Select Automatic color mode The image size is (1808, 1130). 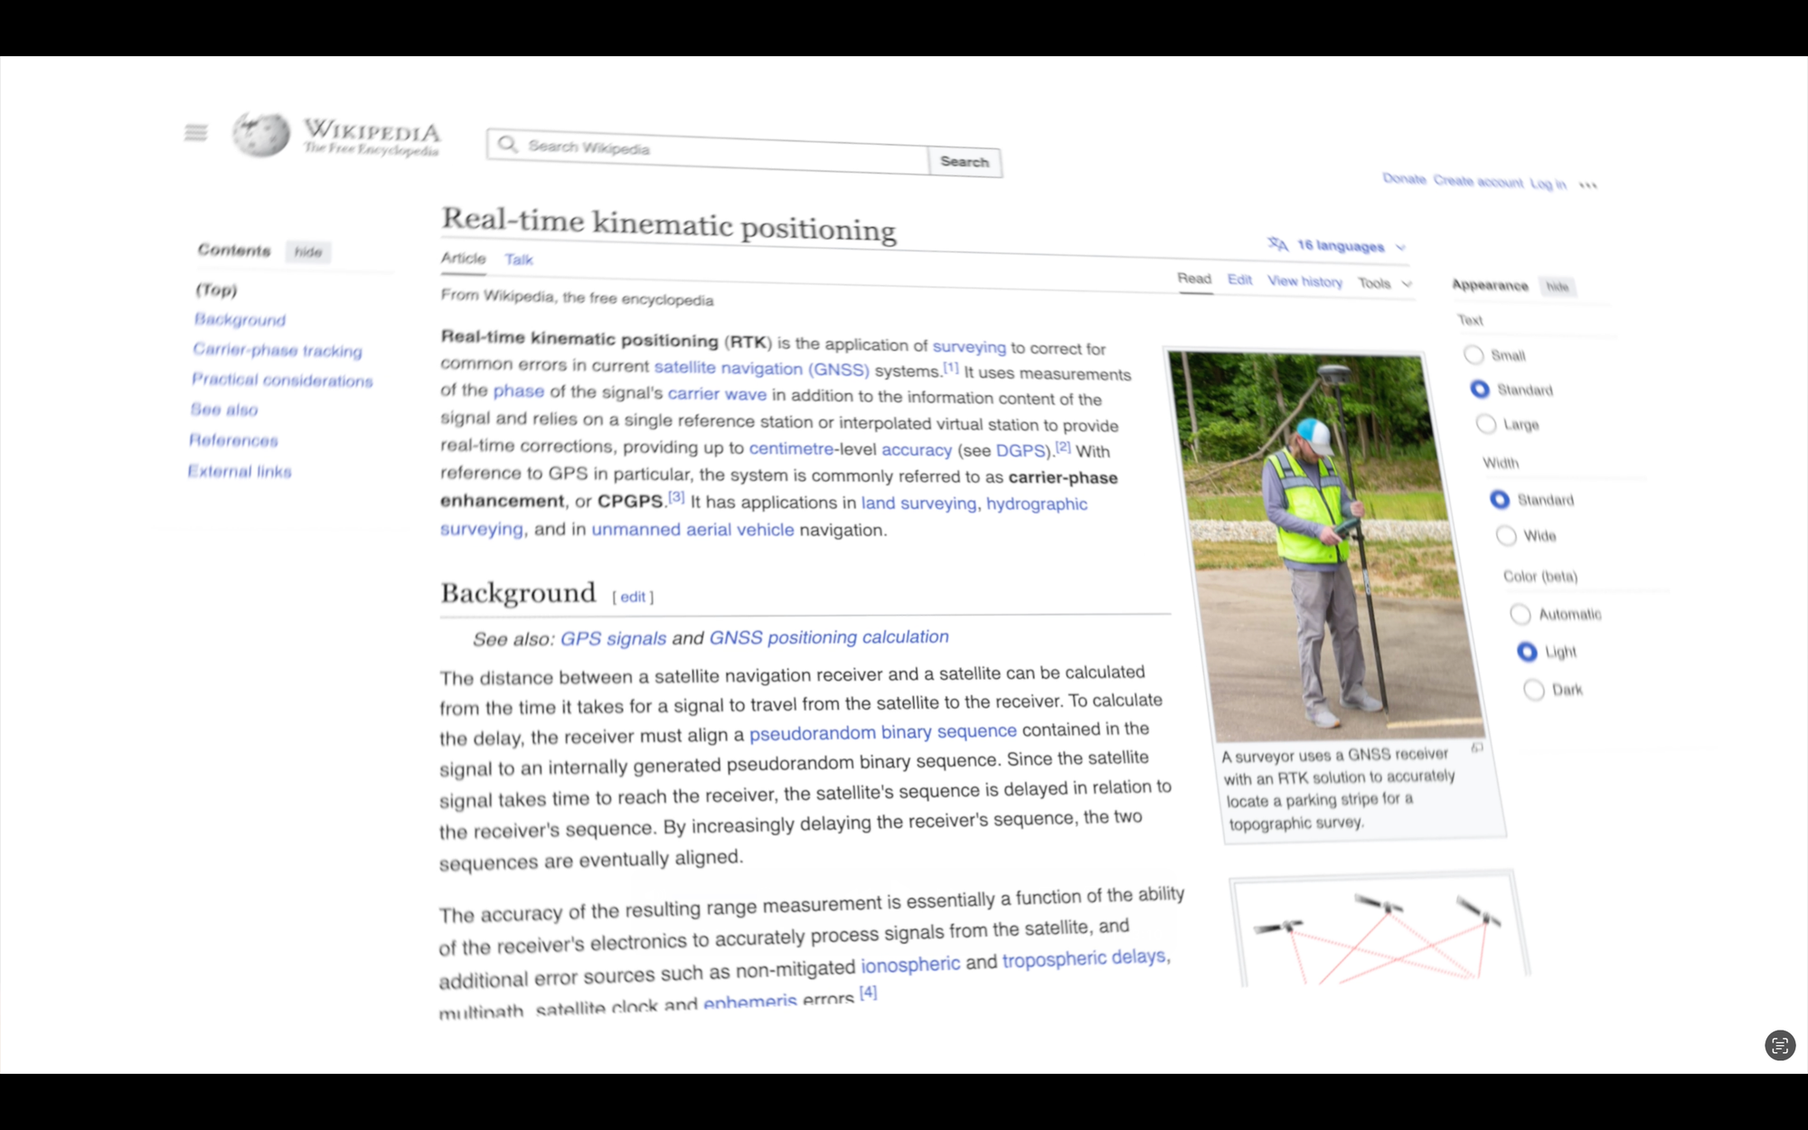coord(1521,614)
